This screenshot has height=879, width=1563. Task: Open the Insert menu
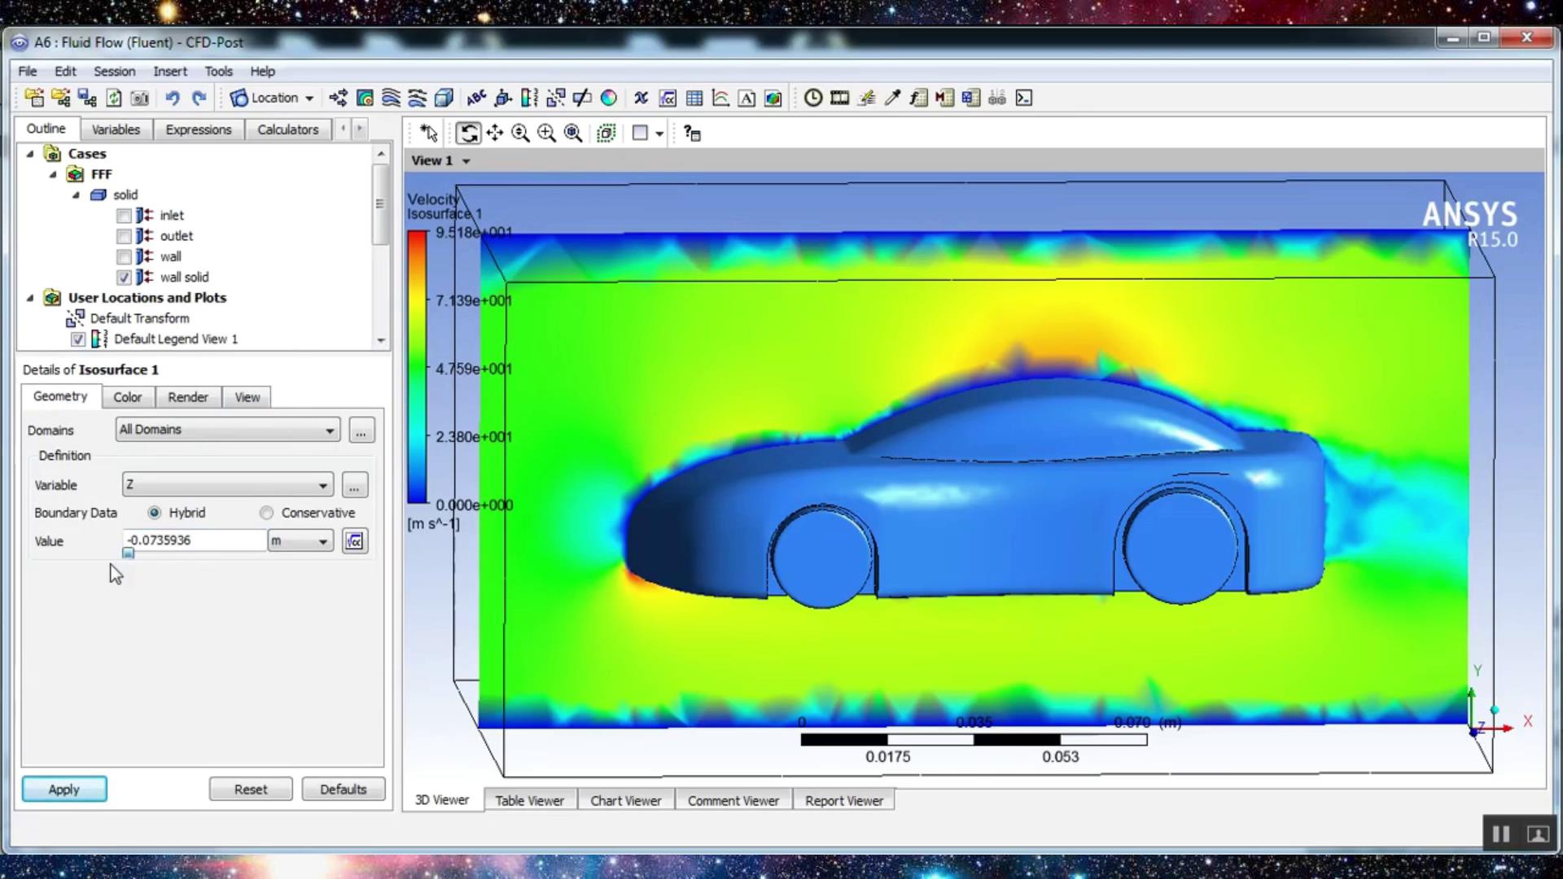[x=169, y=72]
